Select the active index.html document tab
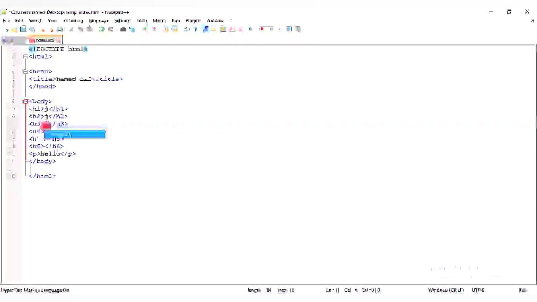Image resolution: width=537 pixels, height=302 pixels. pyautogui.click(x=45, y=40)
